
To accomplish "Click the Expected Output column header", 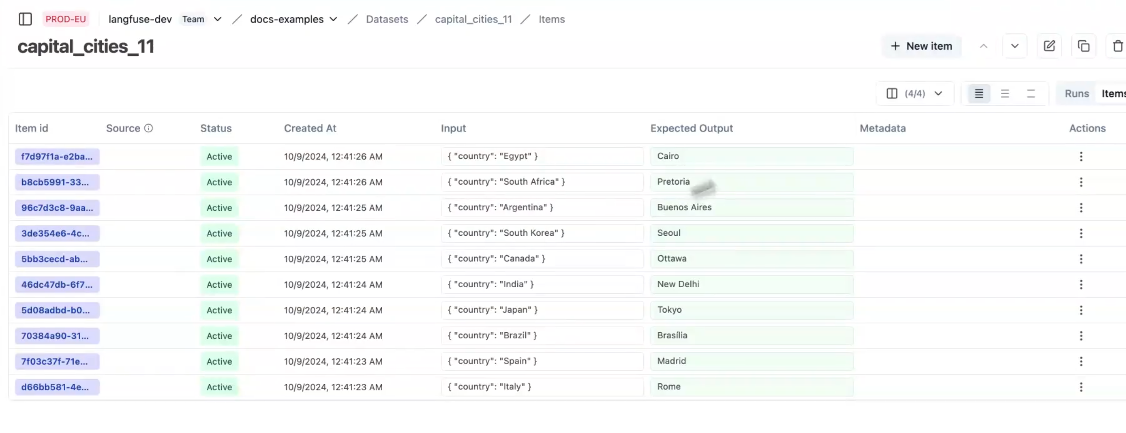I will coord(691,128).
